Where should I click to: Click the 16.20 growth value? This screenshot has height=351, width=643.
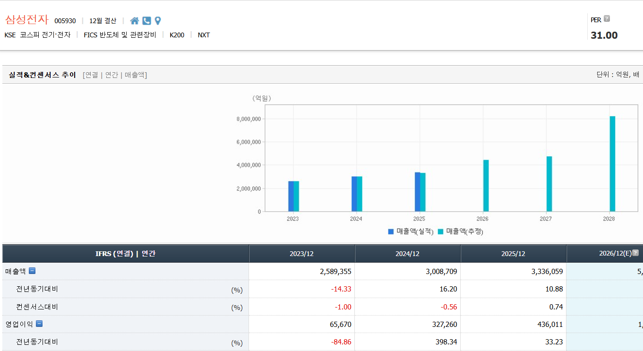tap(448, 289)
